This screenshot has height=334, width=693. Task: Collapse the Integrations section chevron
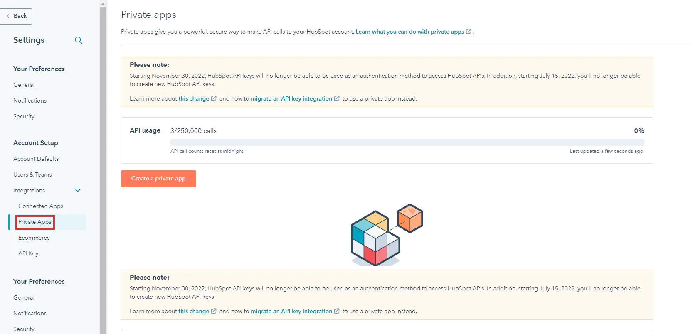click(x=78, y=190)
